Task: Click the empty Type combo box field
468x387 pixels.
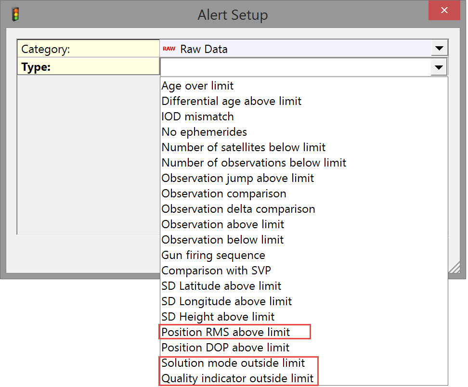Action: [295, 67]
